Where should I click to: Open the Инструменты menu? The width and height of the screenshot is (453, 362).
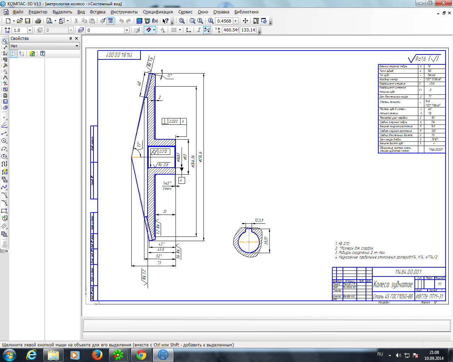coord(124,12)
